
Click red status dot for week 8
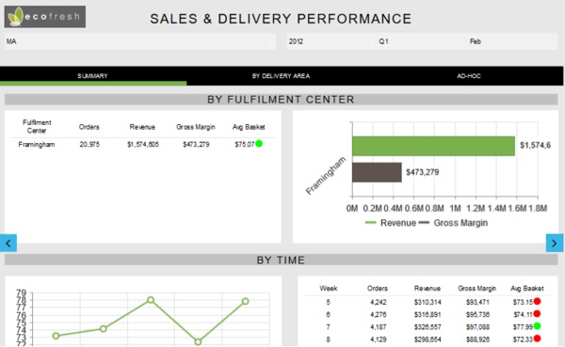537,339
